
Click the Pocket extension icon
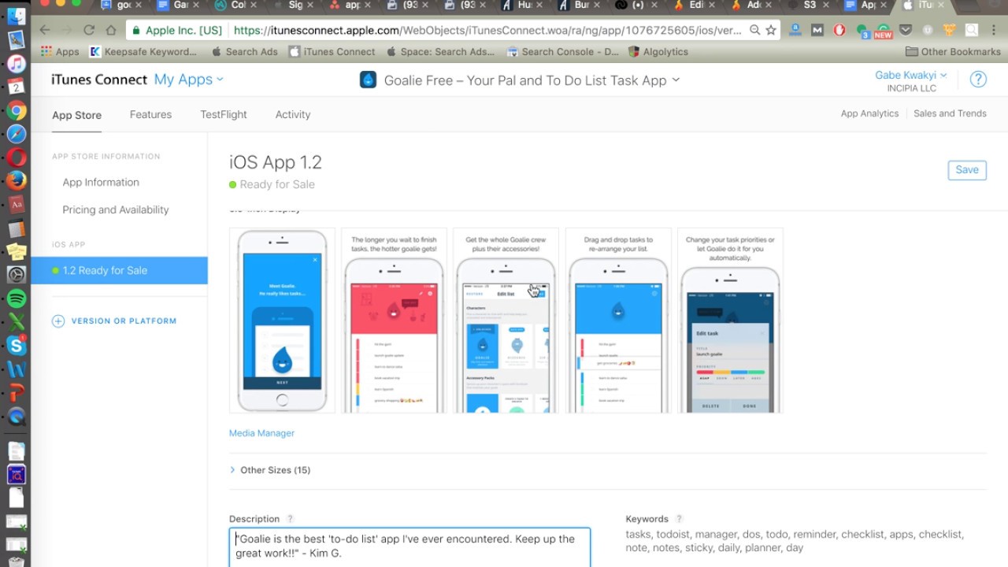pyautogui.click(x=906, y=31)
